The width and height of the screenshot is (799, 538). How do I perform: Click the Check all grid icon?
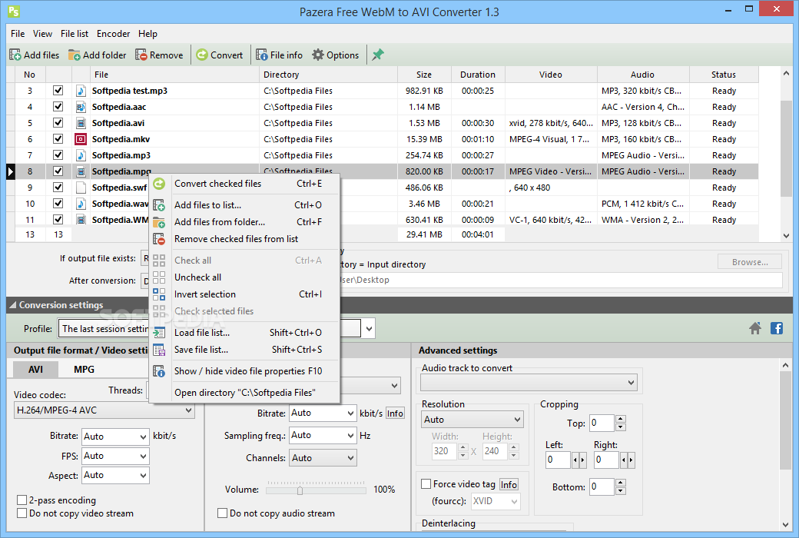pos(159,261)
